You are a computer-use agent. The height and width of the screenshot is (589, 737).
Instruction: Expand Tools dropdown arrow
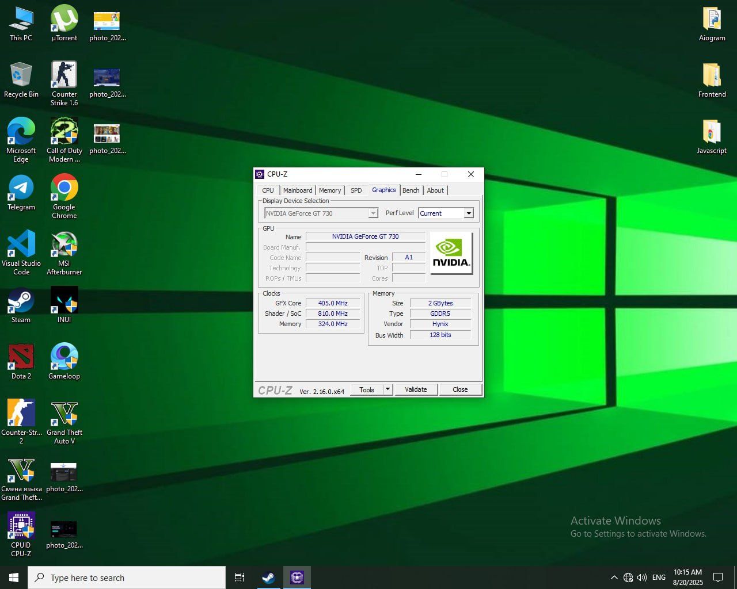(388, 389)
